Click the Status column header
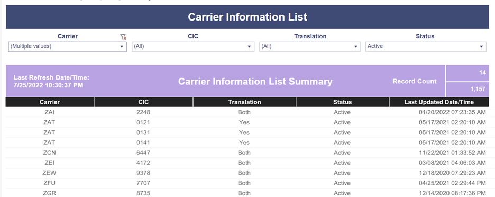The height and width of the screenshot is (197, 495). 343,102
